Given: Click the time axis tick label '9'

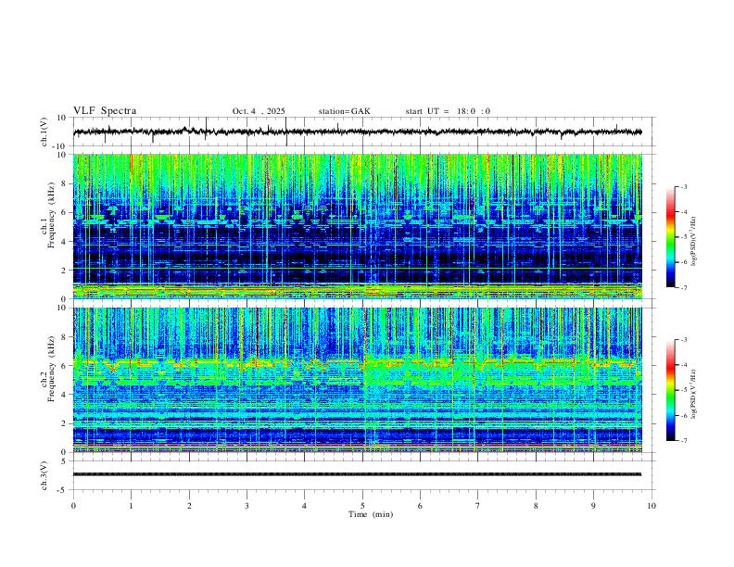Looking at the screenshot, I should tap(593, 506).
